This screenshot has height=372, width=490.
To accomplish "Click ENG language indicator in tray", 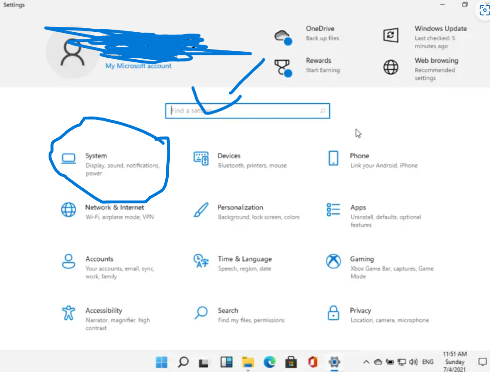I will (428, 362).
